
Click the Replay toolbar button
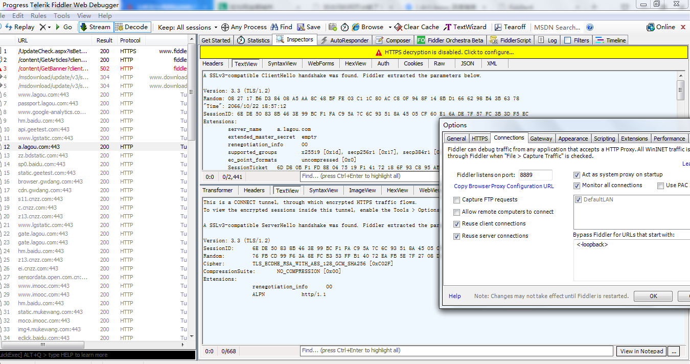coord(19,27)
